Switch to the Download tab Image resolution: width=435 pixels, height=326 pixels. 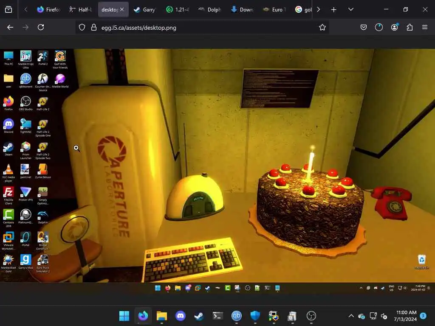click(242, 10)
